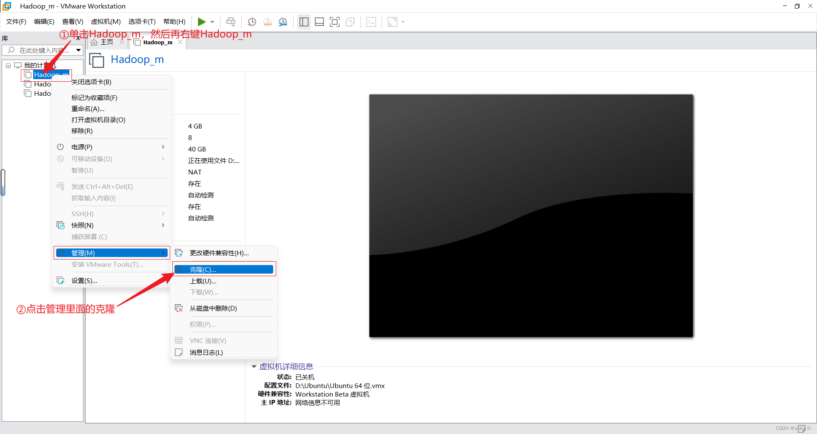Click the 40 GB disk value
The height and width of the screenshot is (434, 817).
coord(197,149)
